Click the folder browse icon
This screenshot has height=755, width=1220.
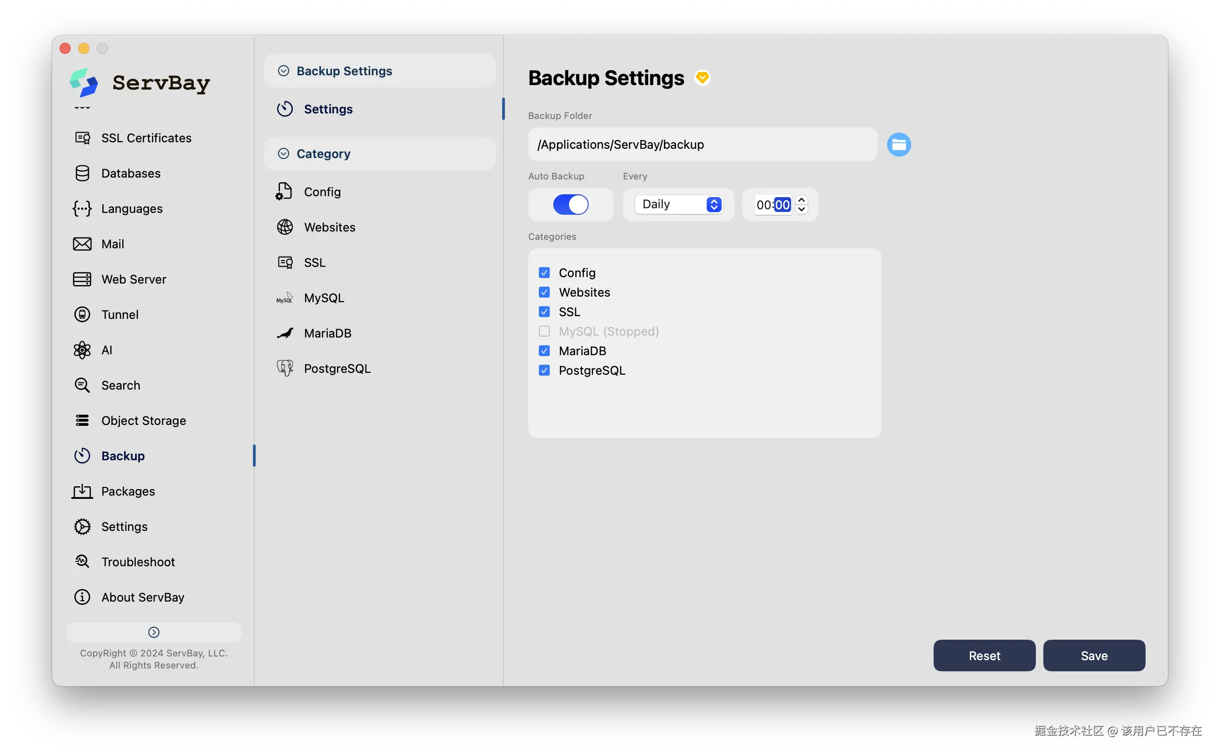pos(898,145)
